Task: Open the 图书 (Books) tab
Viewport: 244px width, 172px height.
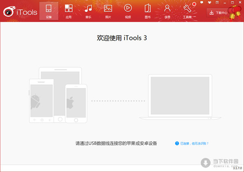Action: [x=148, y=11]
